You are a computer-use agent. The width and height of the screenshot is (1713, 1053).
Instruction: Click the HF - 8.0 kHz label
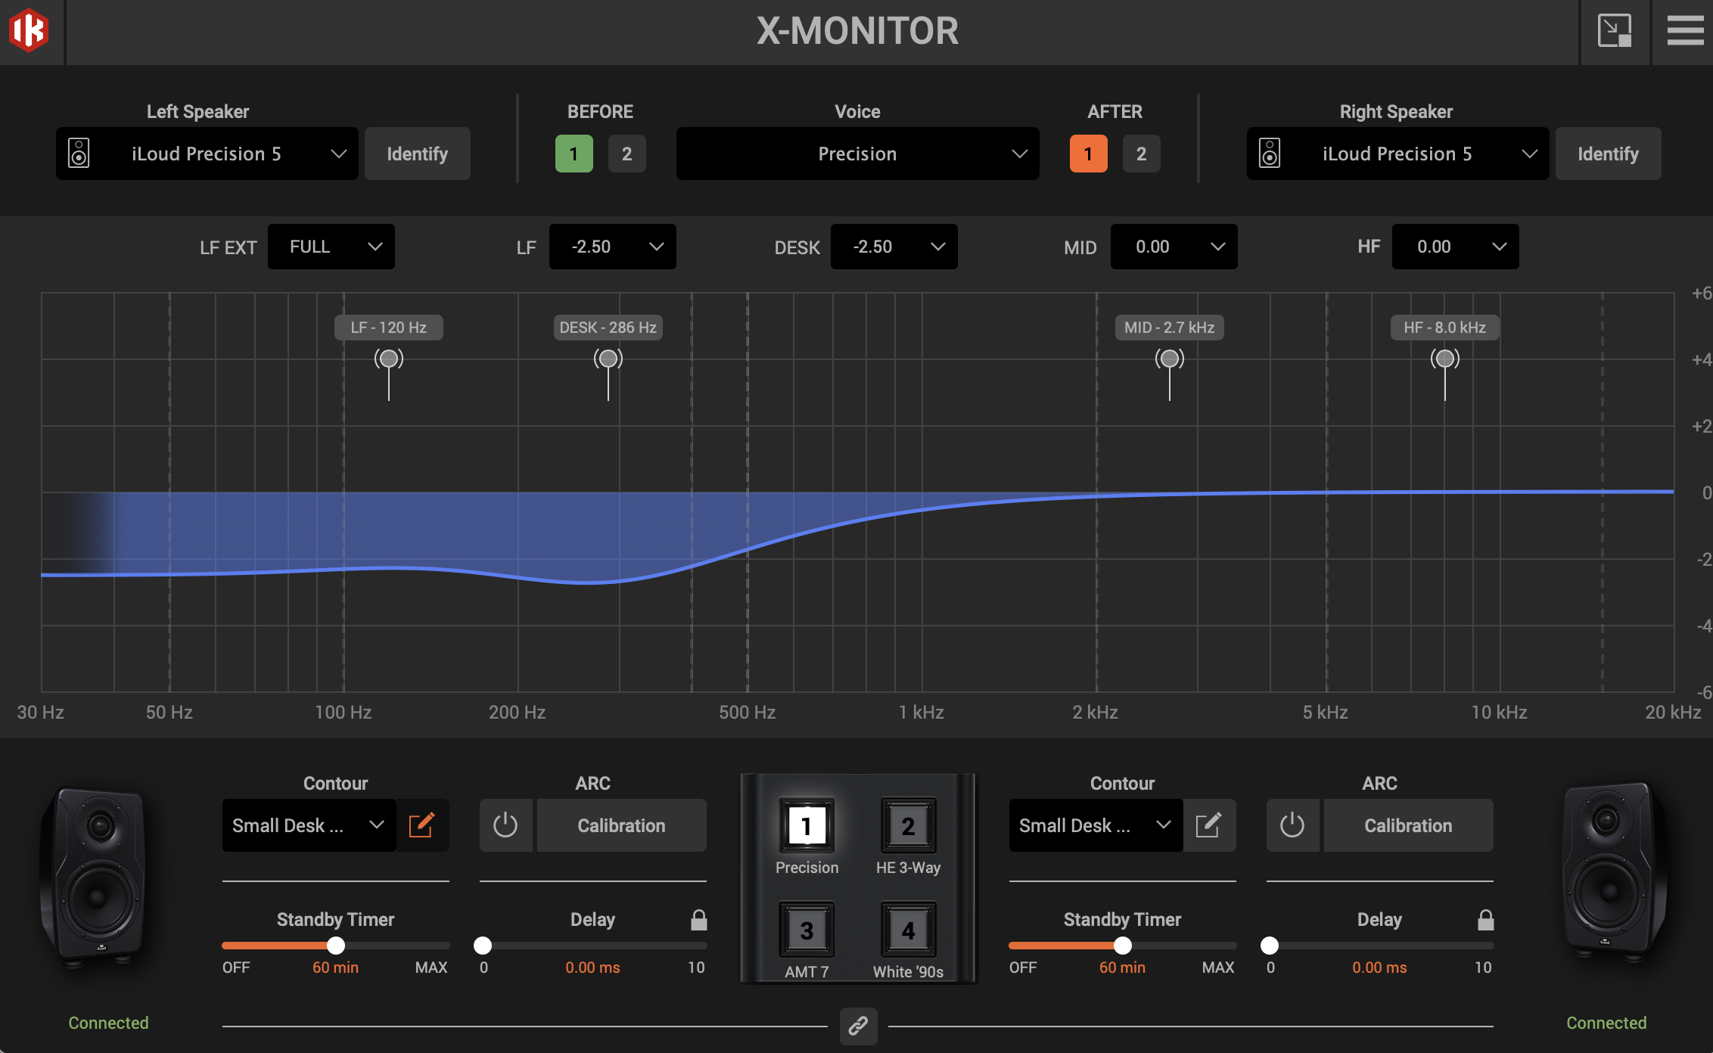[1445, 328]
